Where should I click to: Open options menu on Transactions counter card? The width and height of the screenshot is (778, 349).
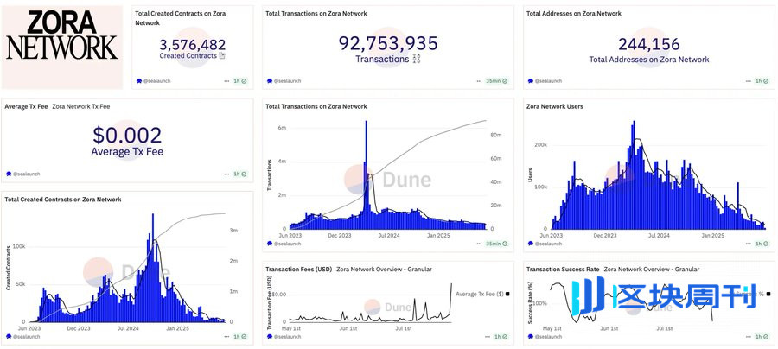coord(479,81)
